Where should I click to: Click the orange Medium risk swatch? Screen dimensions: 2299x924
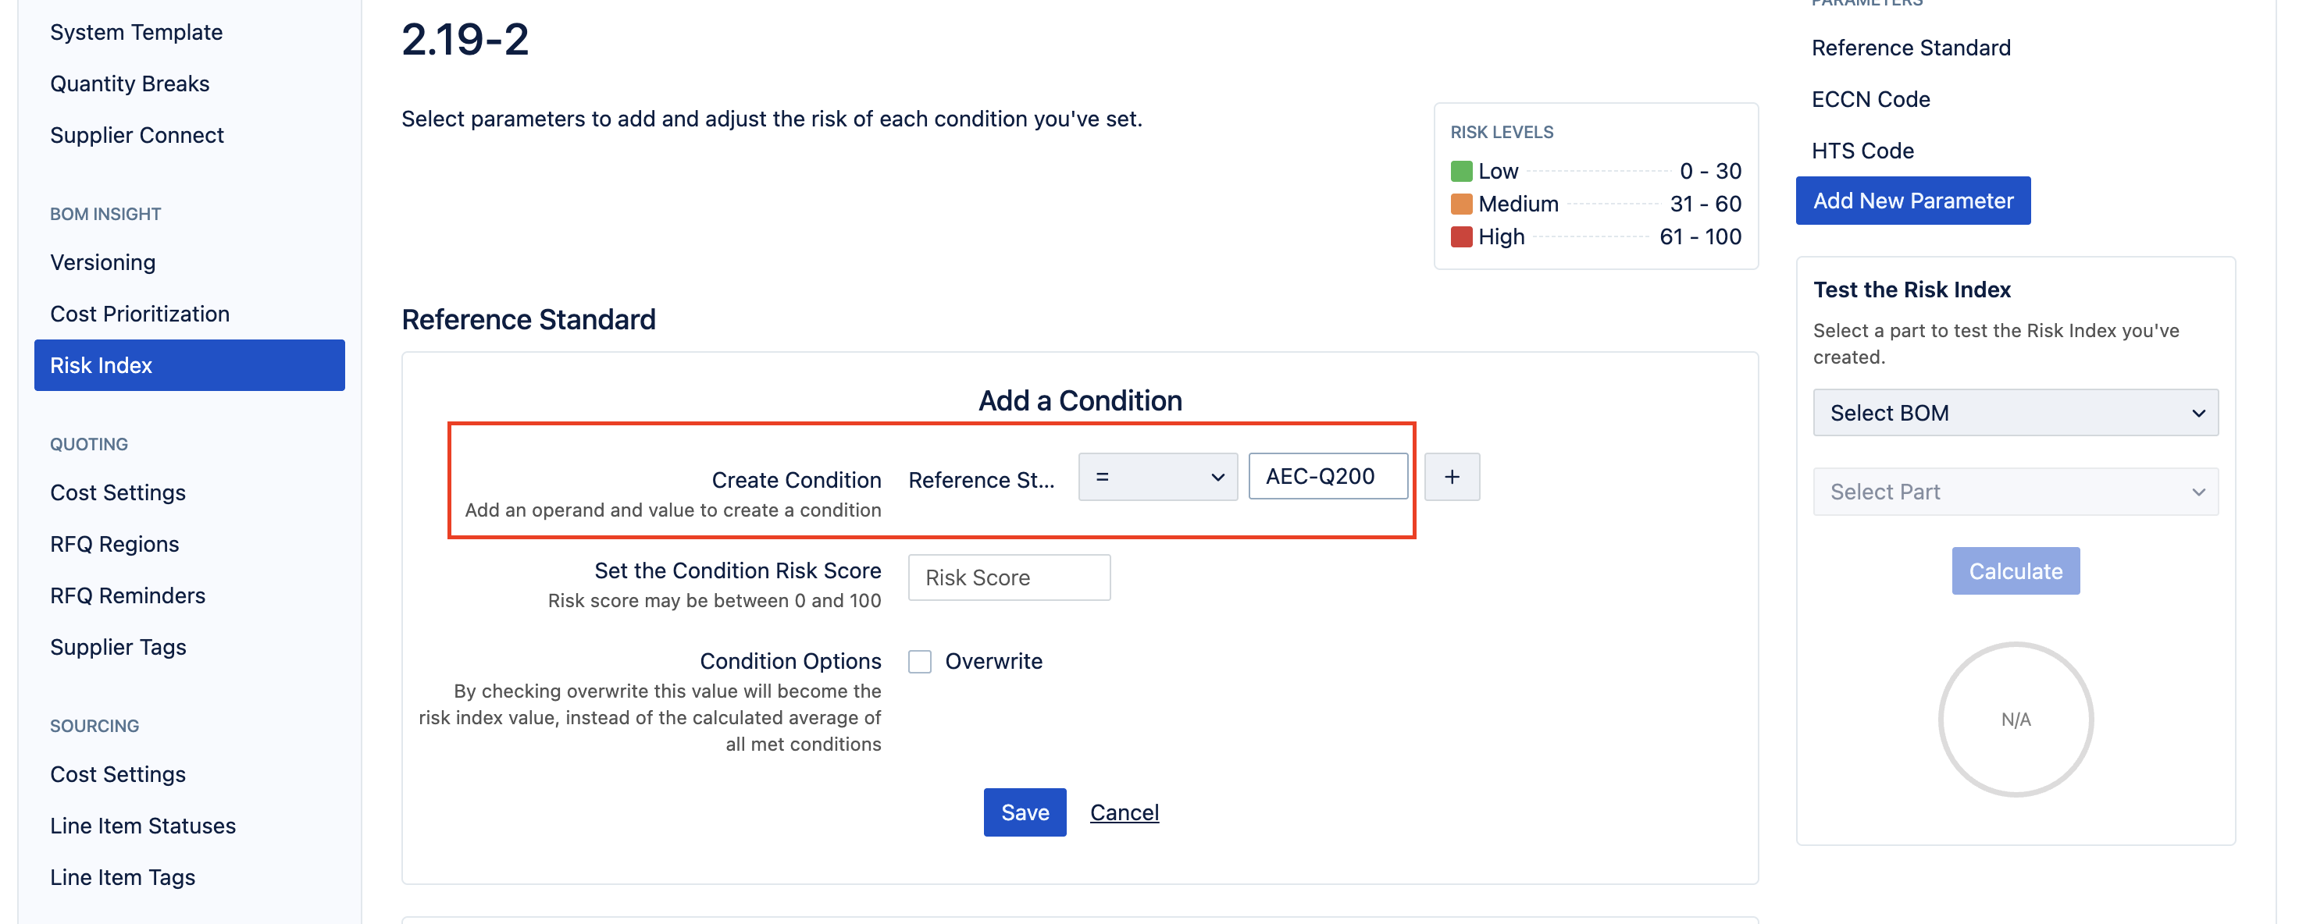[x=1461, y=204]
